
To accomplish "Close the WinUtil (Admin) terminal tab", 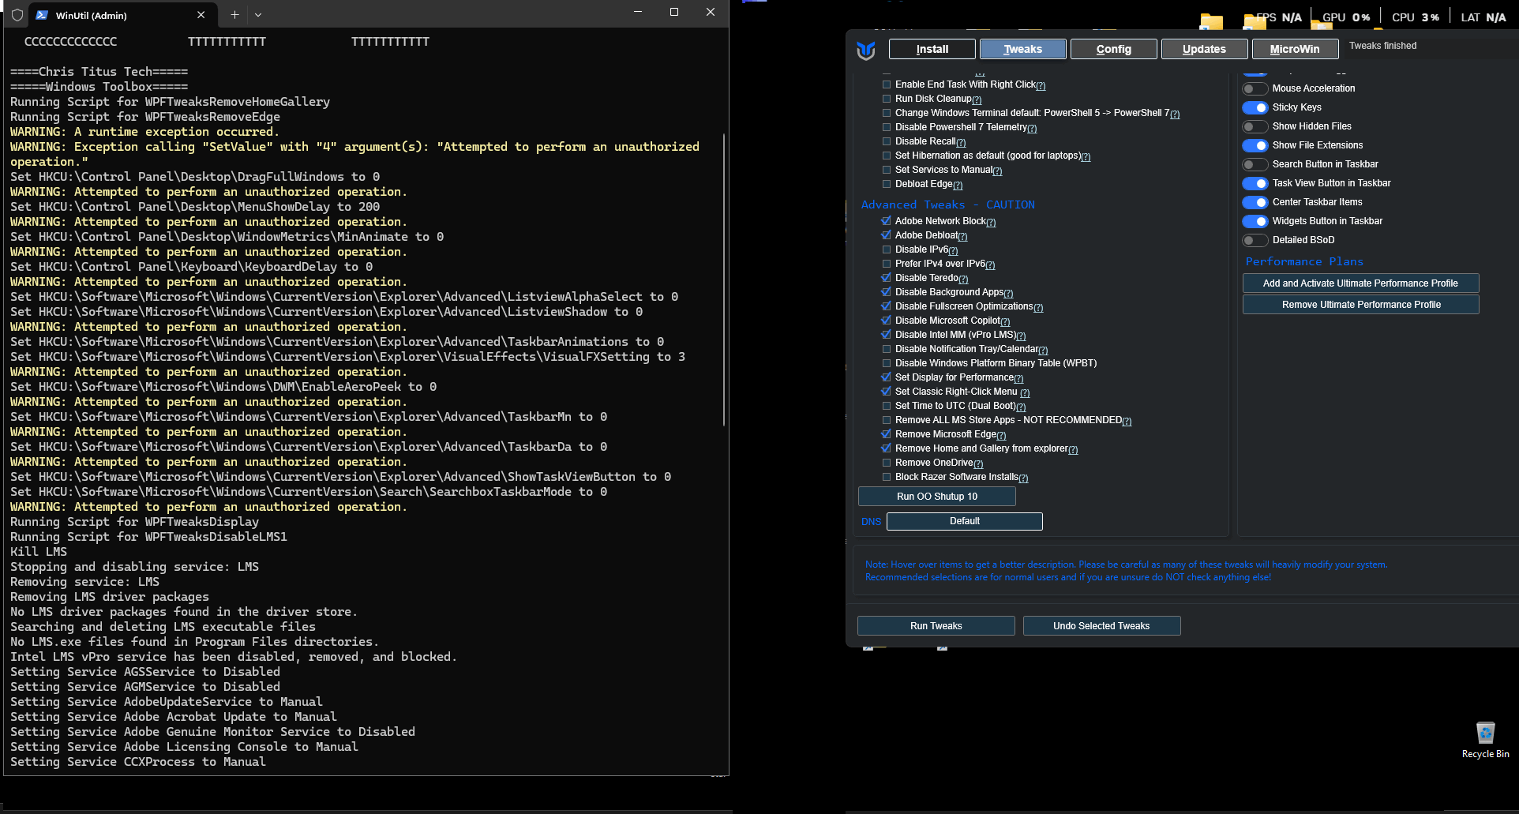I will pos(201,15).
